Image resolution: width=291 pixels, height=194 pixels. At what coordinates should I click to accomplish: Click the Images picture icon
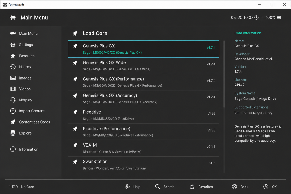[13, 78]
